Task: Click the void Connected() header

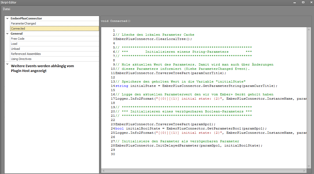Action: coord(116,21)
